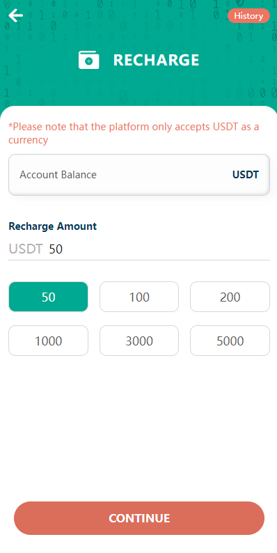This screenshot has width=277, height=553.
Task: Open the recharge History
Action: click(248, 16)
